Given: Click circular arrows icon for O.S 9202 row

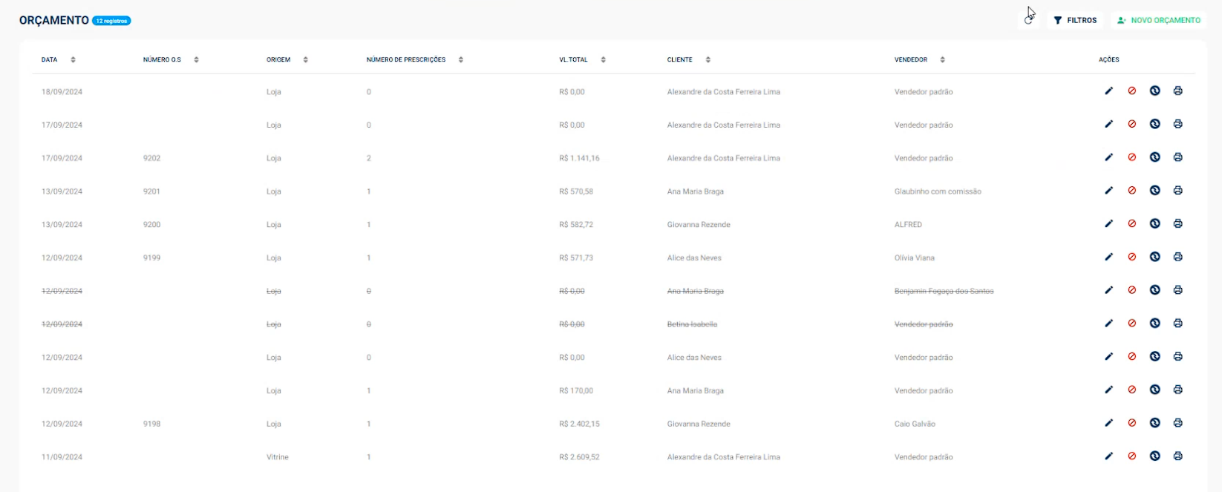Looking at the screenshot, I should 1154,157.
